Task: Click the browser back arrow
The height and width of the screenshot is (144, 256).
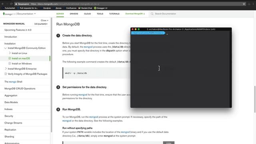Action: pos(3,4)
